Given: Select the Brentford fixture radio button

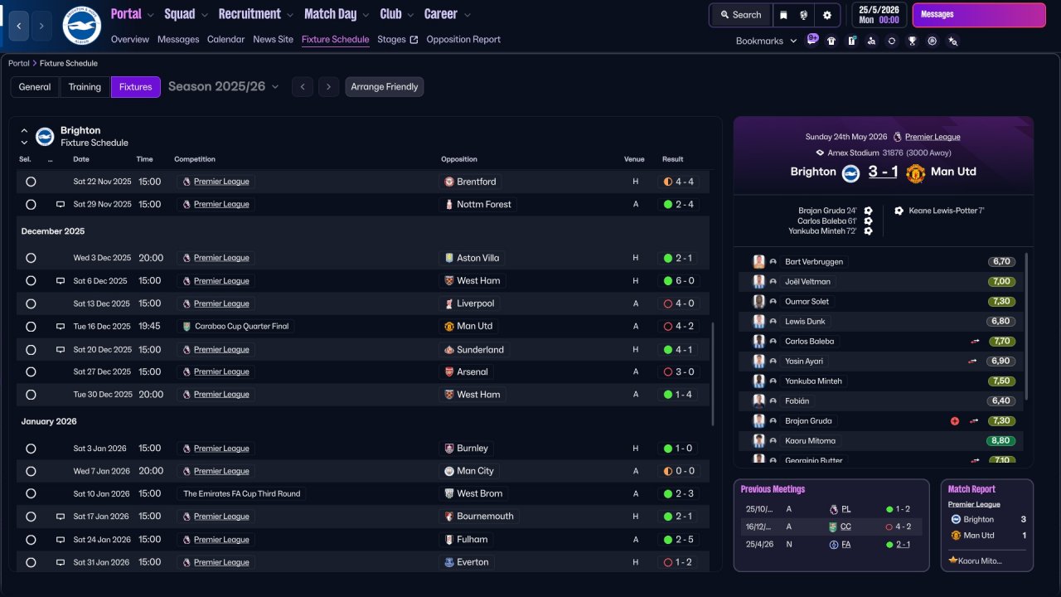Looking at the screenshot, I should 31,182.
